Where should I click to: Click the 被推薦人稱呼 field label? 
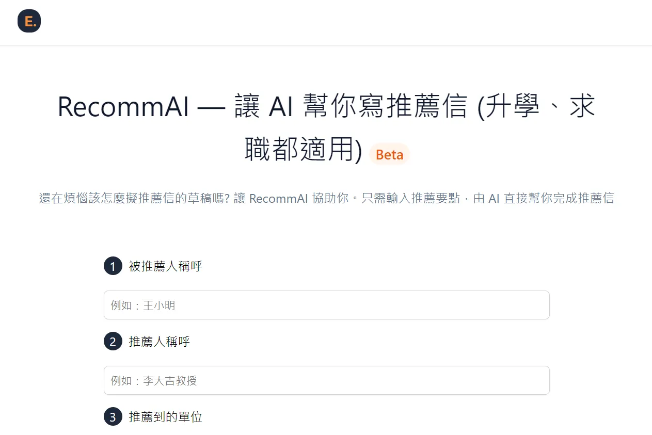[165, 266]
